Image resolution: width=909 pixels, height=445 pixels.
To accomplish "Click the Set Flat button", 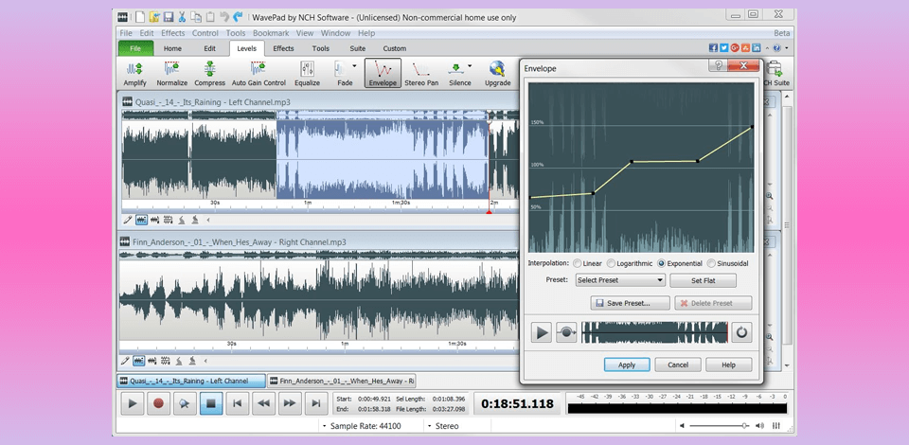I will click(x=702, y=280).
